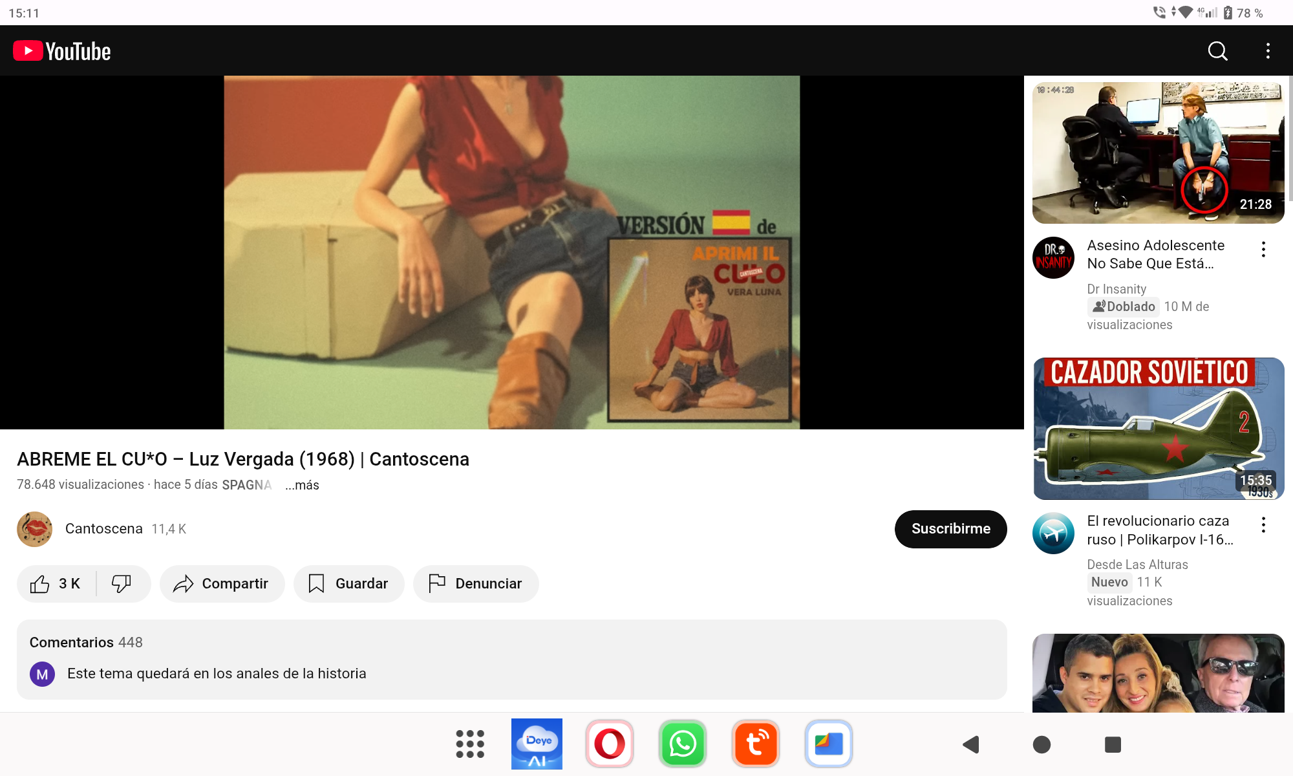Tap '78.648 visualizaciones' text
This screenshot has width=1293, height=776.
(80, 485)
